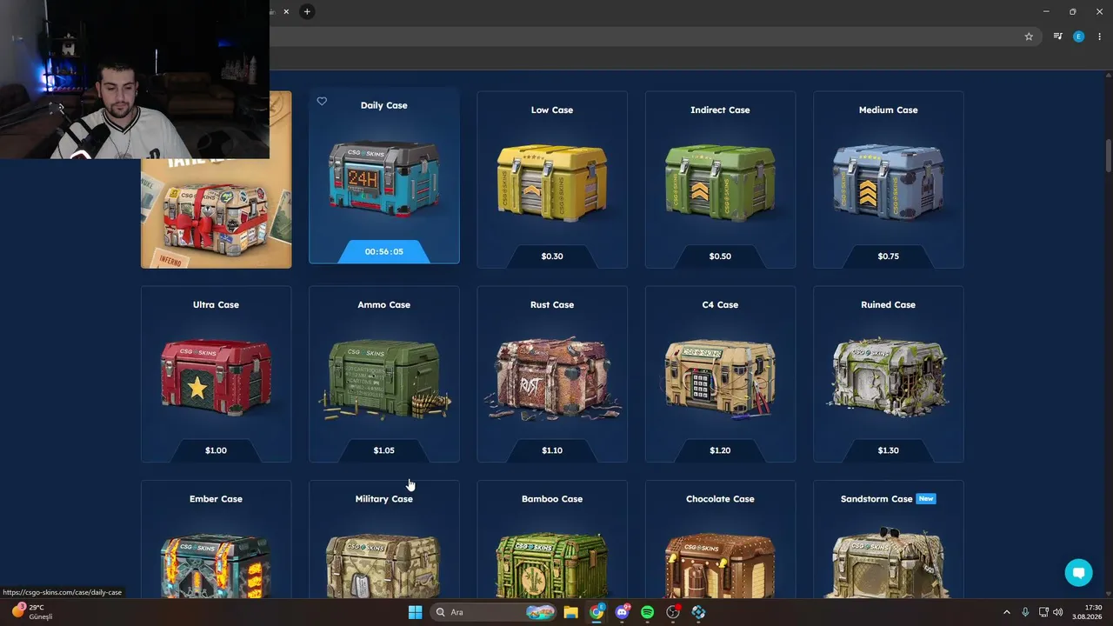Open the volume control in tray
Screen dimensions: 1113x626
click(x=1058, y=612)
